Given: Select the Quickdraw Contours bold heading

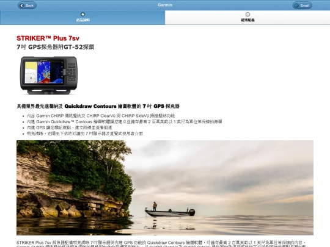Looking at the screenshot, I should [x=98, y=106].
